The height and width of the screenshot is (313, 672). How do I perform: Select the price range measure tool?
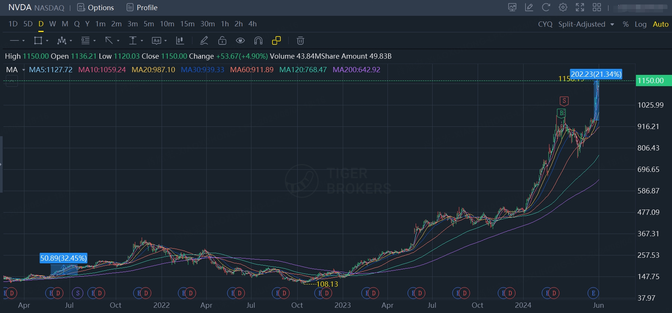pyautogui.click(x=133, y=41)
